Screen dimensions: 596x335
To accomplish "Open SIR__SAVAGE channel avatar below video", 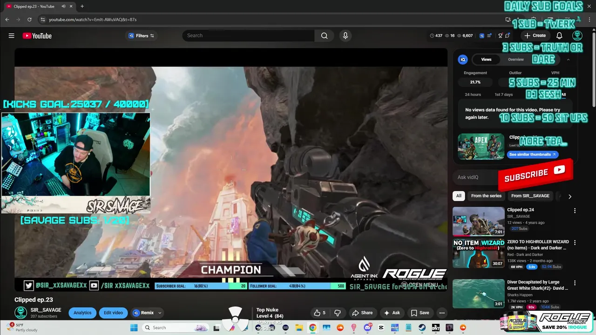I will 20,313.
